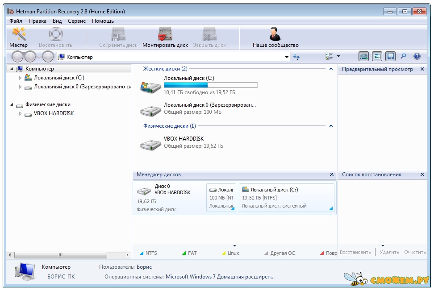Collapse the Жесткие диски (2) group

click(331, 69)
